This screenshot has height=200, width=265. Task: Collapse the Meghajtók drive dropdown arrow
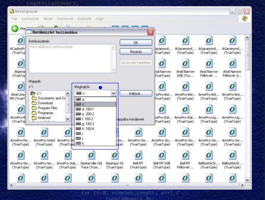(x=113, y=94)
